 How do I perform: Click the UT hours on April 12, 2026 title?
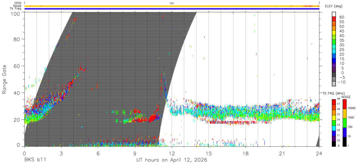point(172,160)
